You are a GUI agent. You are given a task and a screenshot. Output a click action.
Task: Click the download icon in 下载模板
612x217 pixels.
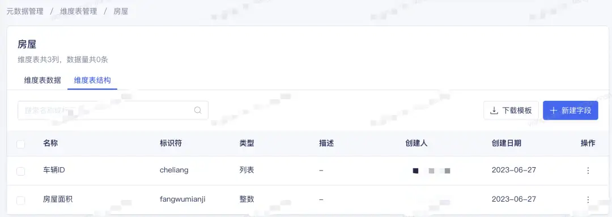tap(494, 110)
